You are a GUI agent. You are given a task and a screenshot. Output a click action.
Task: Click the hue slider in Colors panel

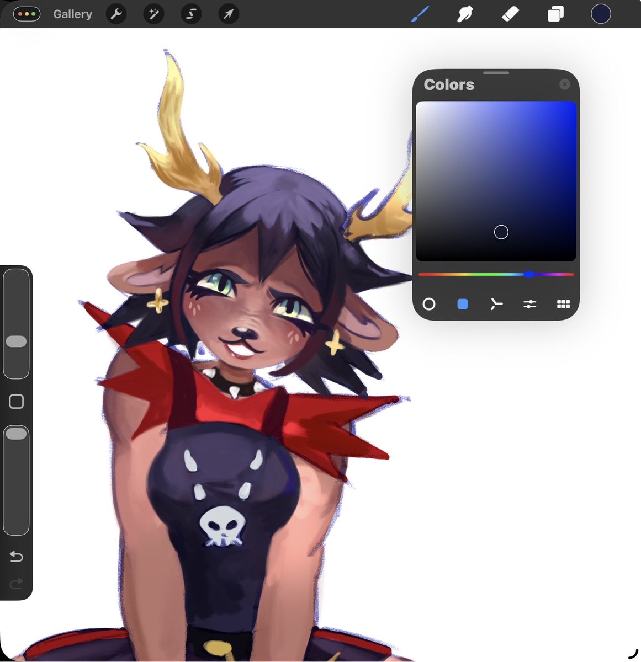[x=496, y=274]
